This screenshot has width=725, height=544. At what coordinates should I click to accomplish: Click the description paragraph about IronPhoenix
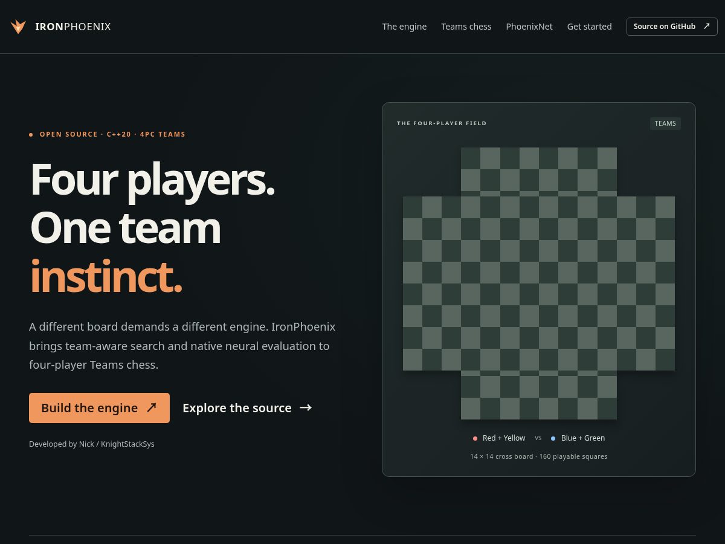click(x=182, y=346)
